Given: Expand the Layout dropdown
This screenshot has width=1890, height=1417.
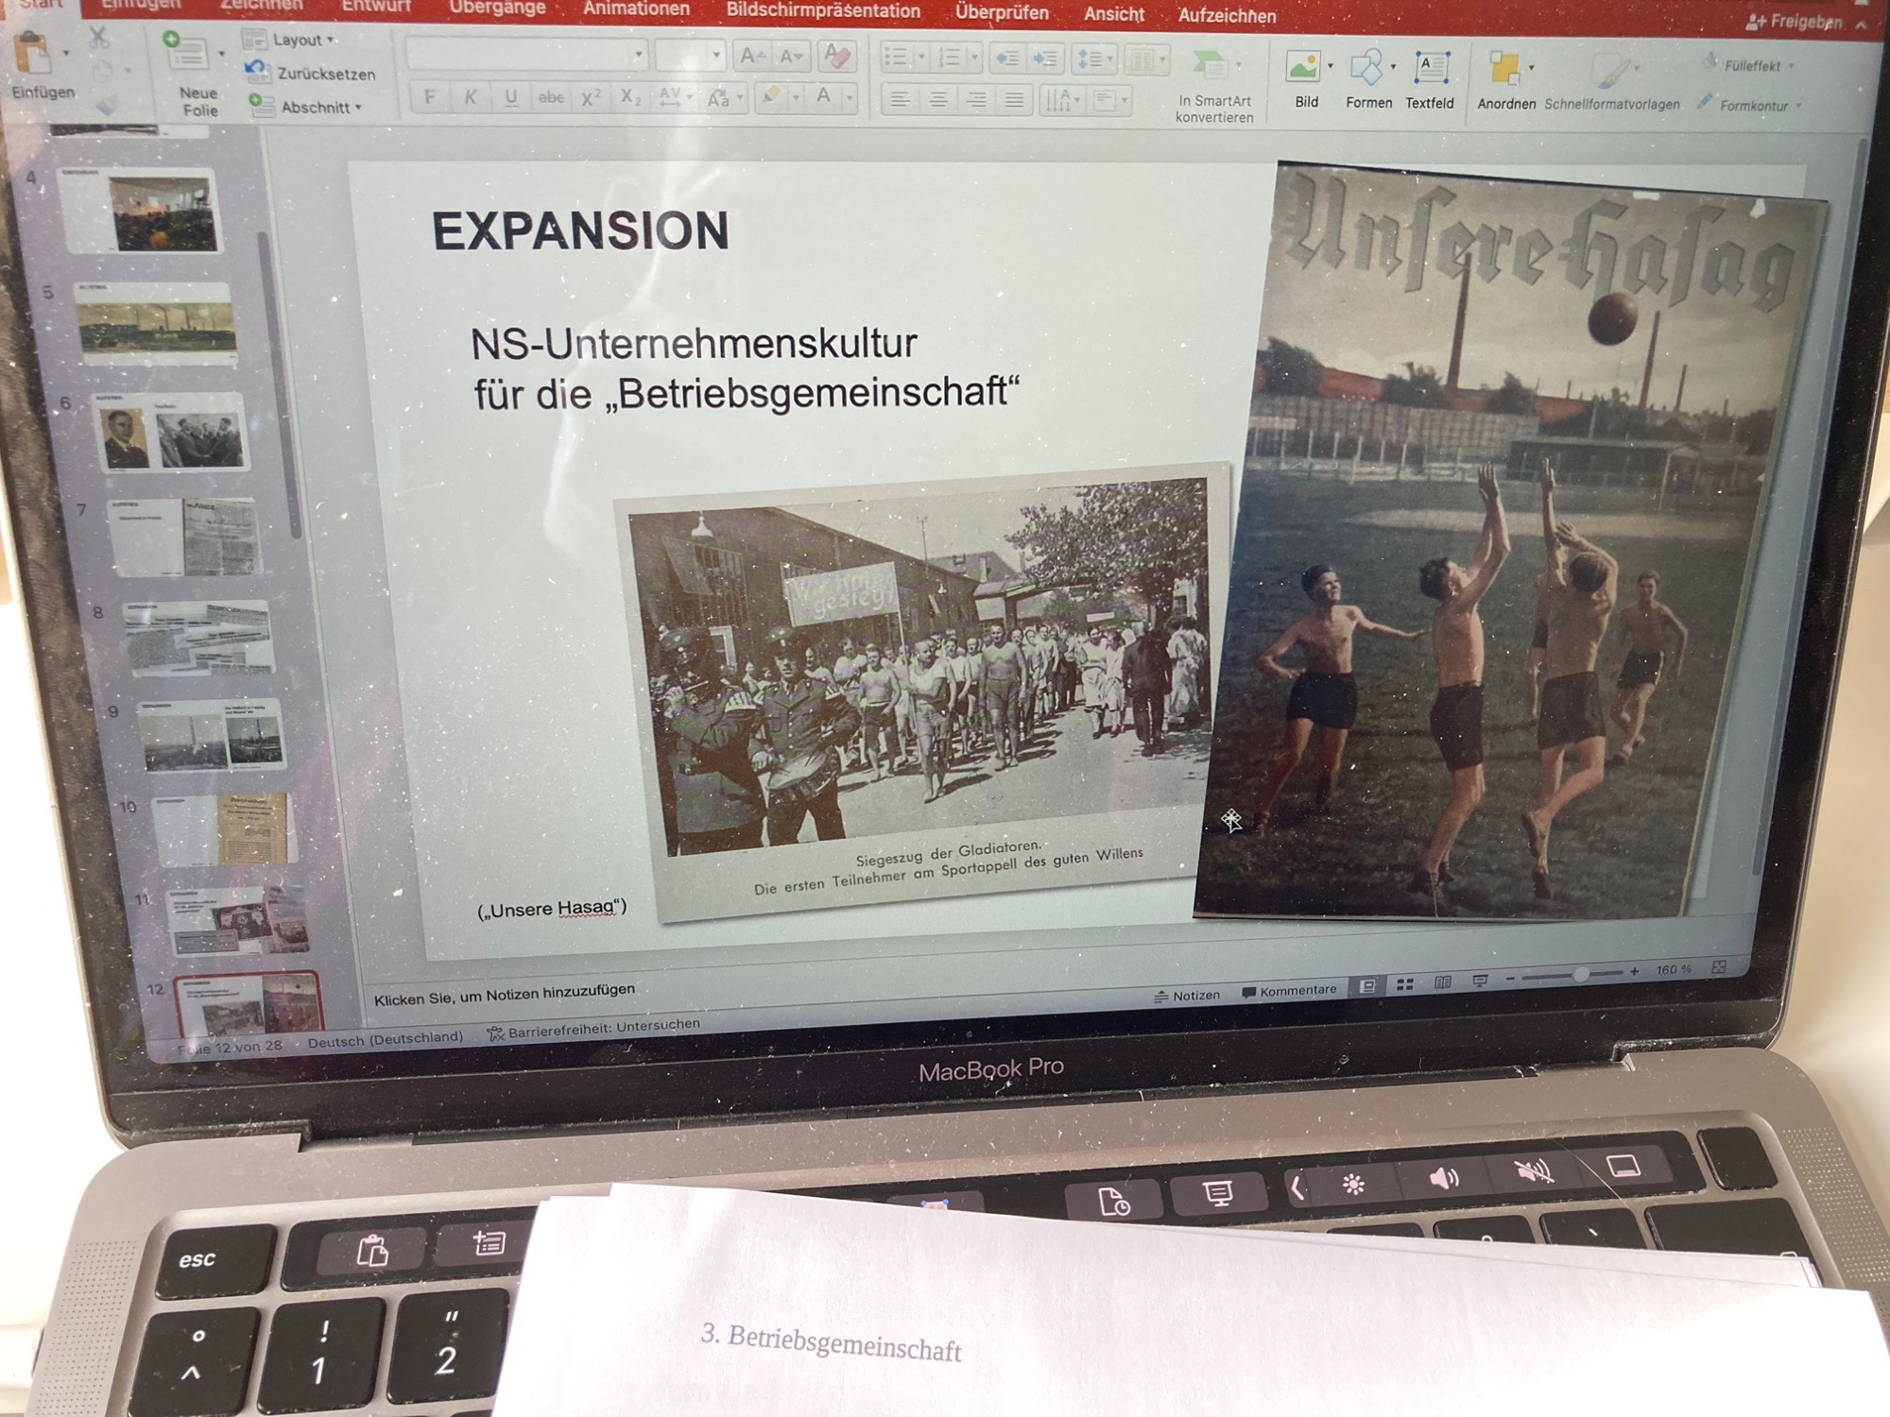Looking at the screenshot, I should (301, 40).
